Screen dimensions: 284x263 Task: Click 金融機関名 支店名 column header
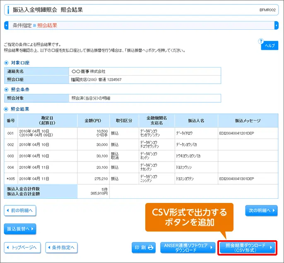156,121
